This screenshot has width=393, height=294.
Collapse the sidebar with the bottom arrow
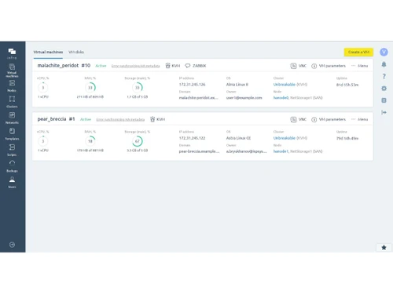12,245
